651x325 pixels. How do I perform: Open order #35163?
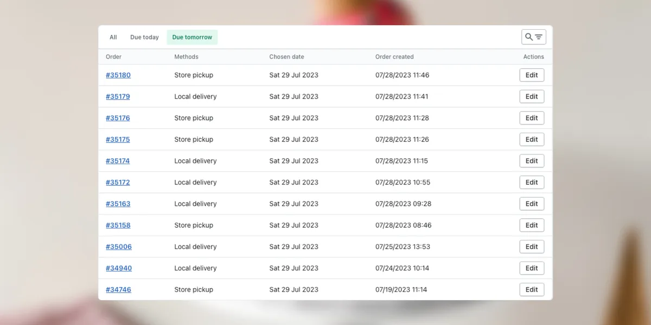tap(118, 204)
